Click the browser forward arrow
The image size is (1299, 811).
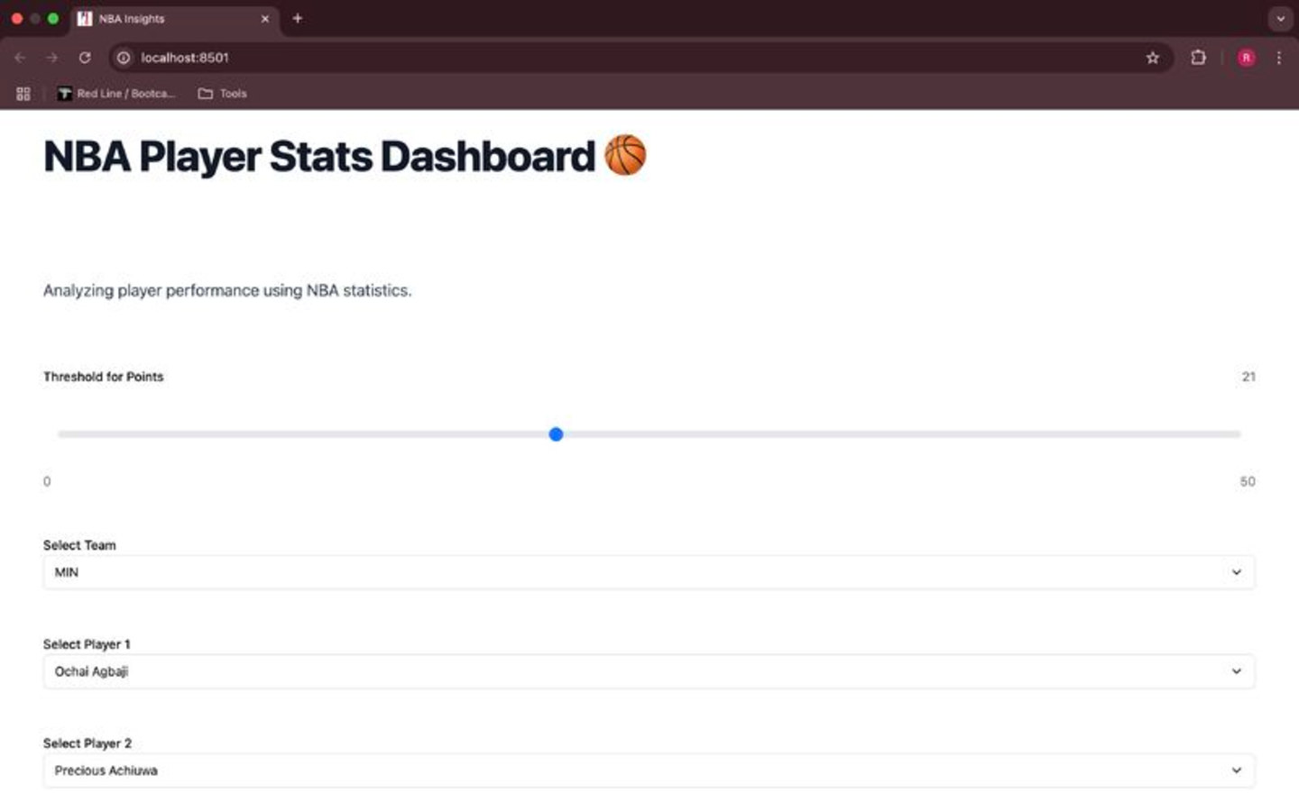coord(52,58)
